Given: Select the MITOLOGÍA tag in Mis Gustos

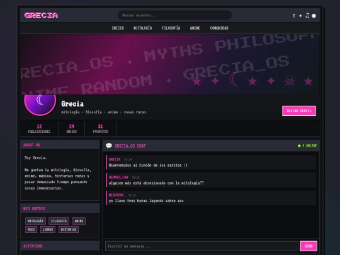Looking at the screenshot, I should tap(35, 221).
